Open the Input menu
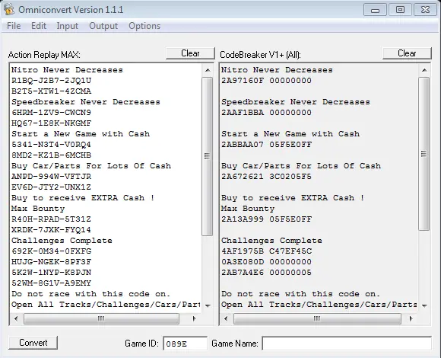 click(x=67, y=26)
